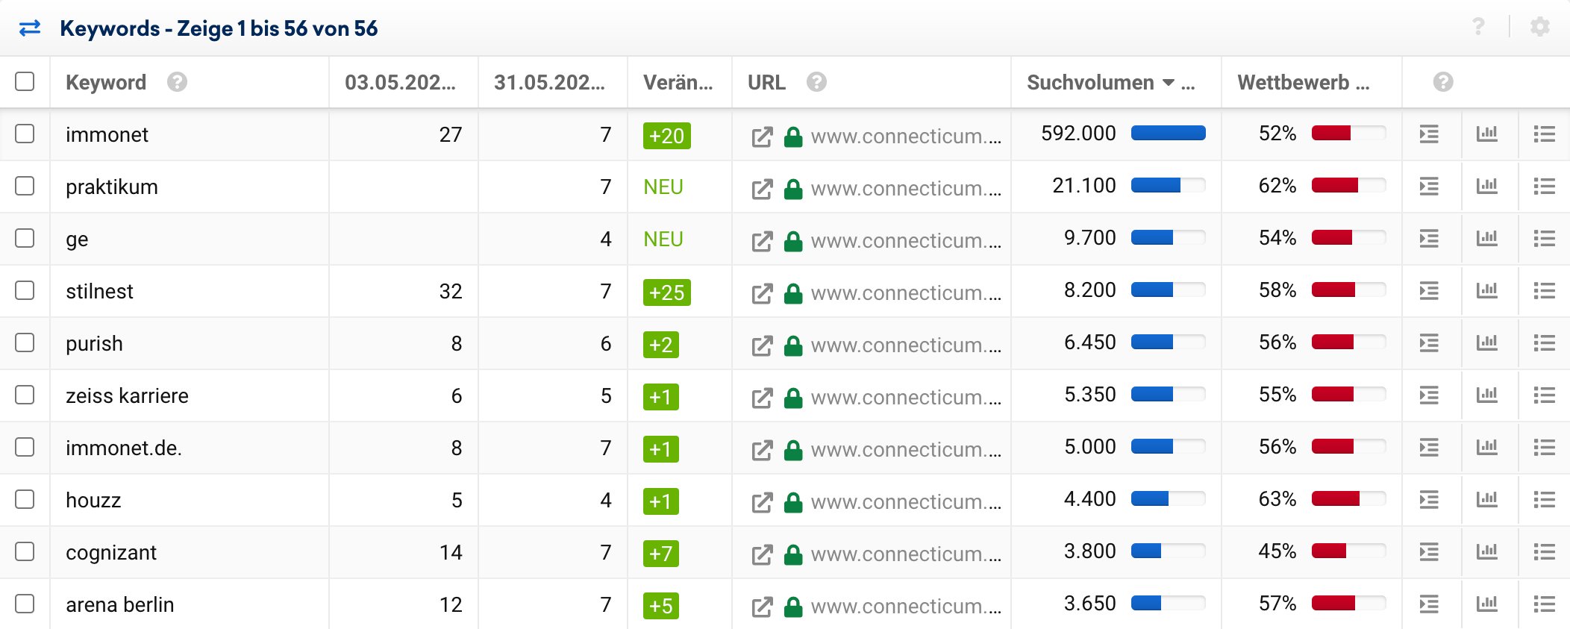Click the keyword link arena berlin
1570x629 pixels.
119,604
